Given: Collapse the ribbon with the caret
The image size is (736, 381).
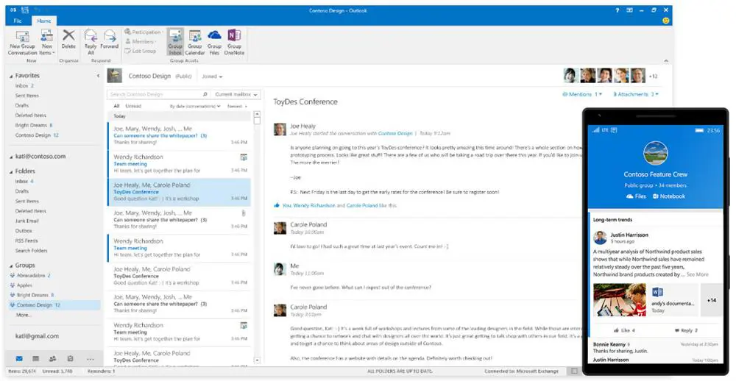Looking at the screenshot, I should [x=665, y=61].
